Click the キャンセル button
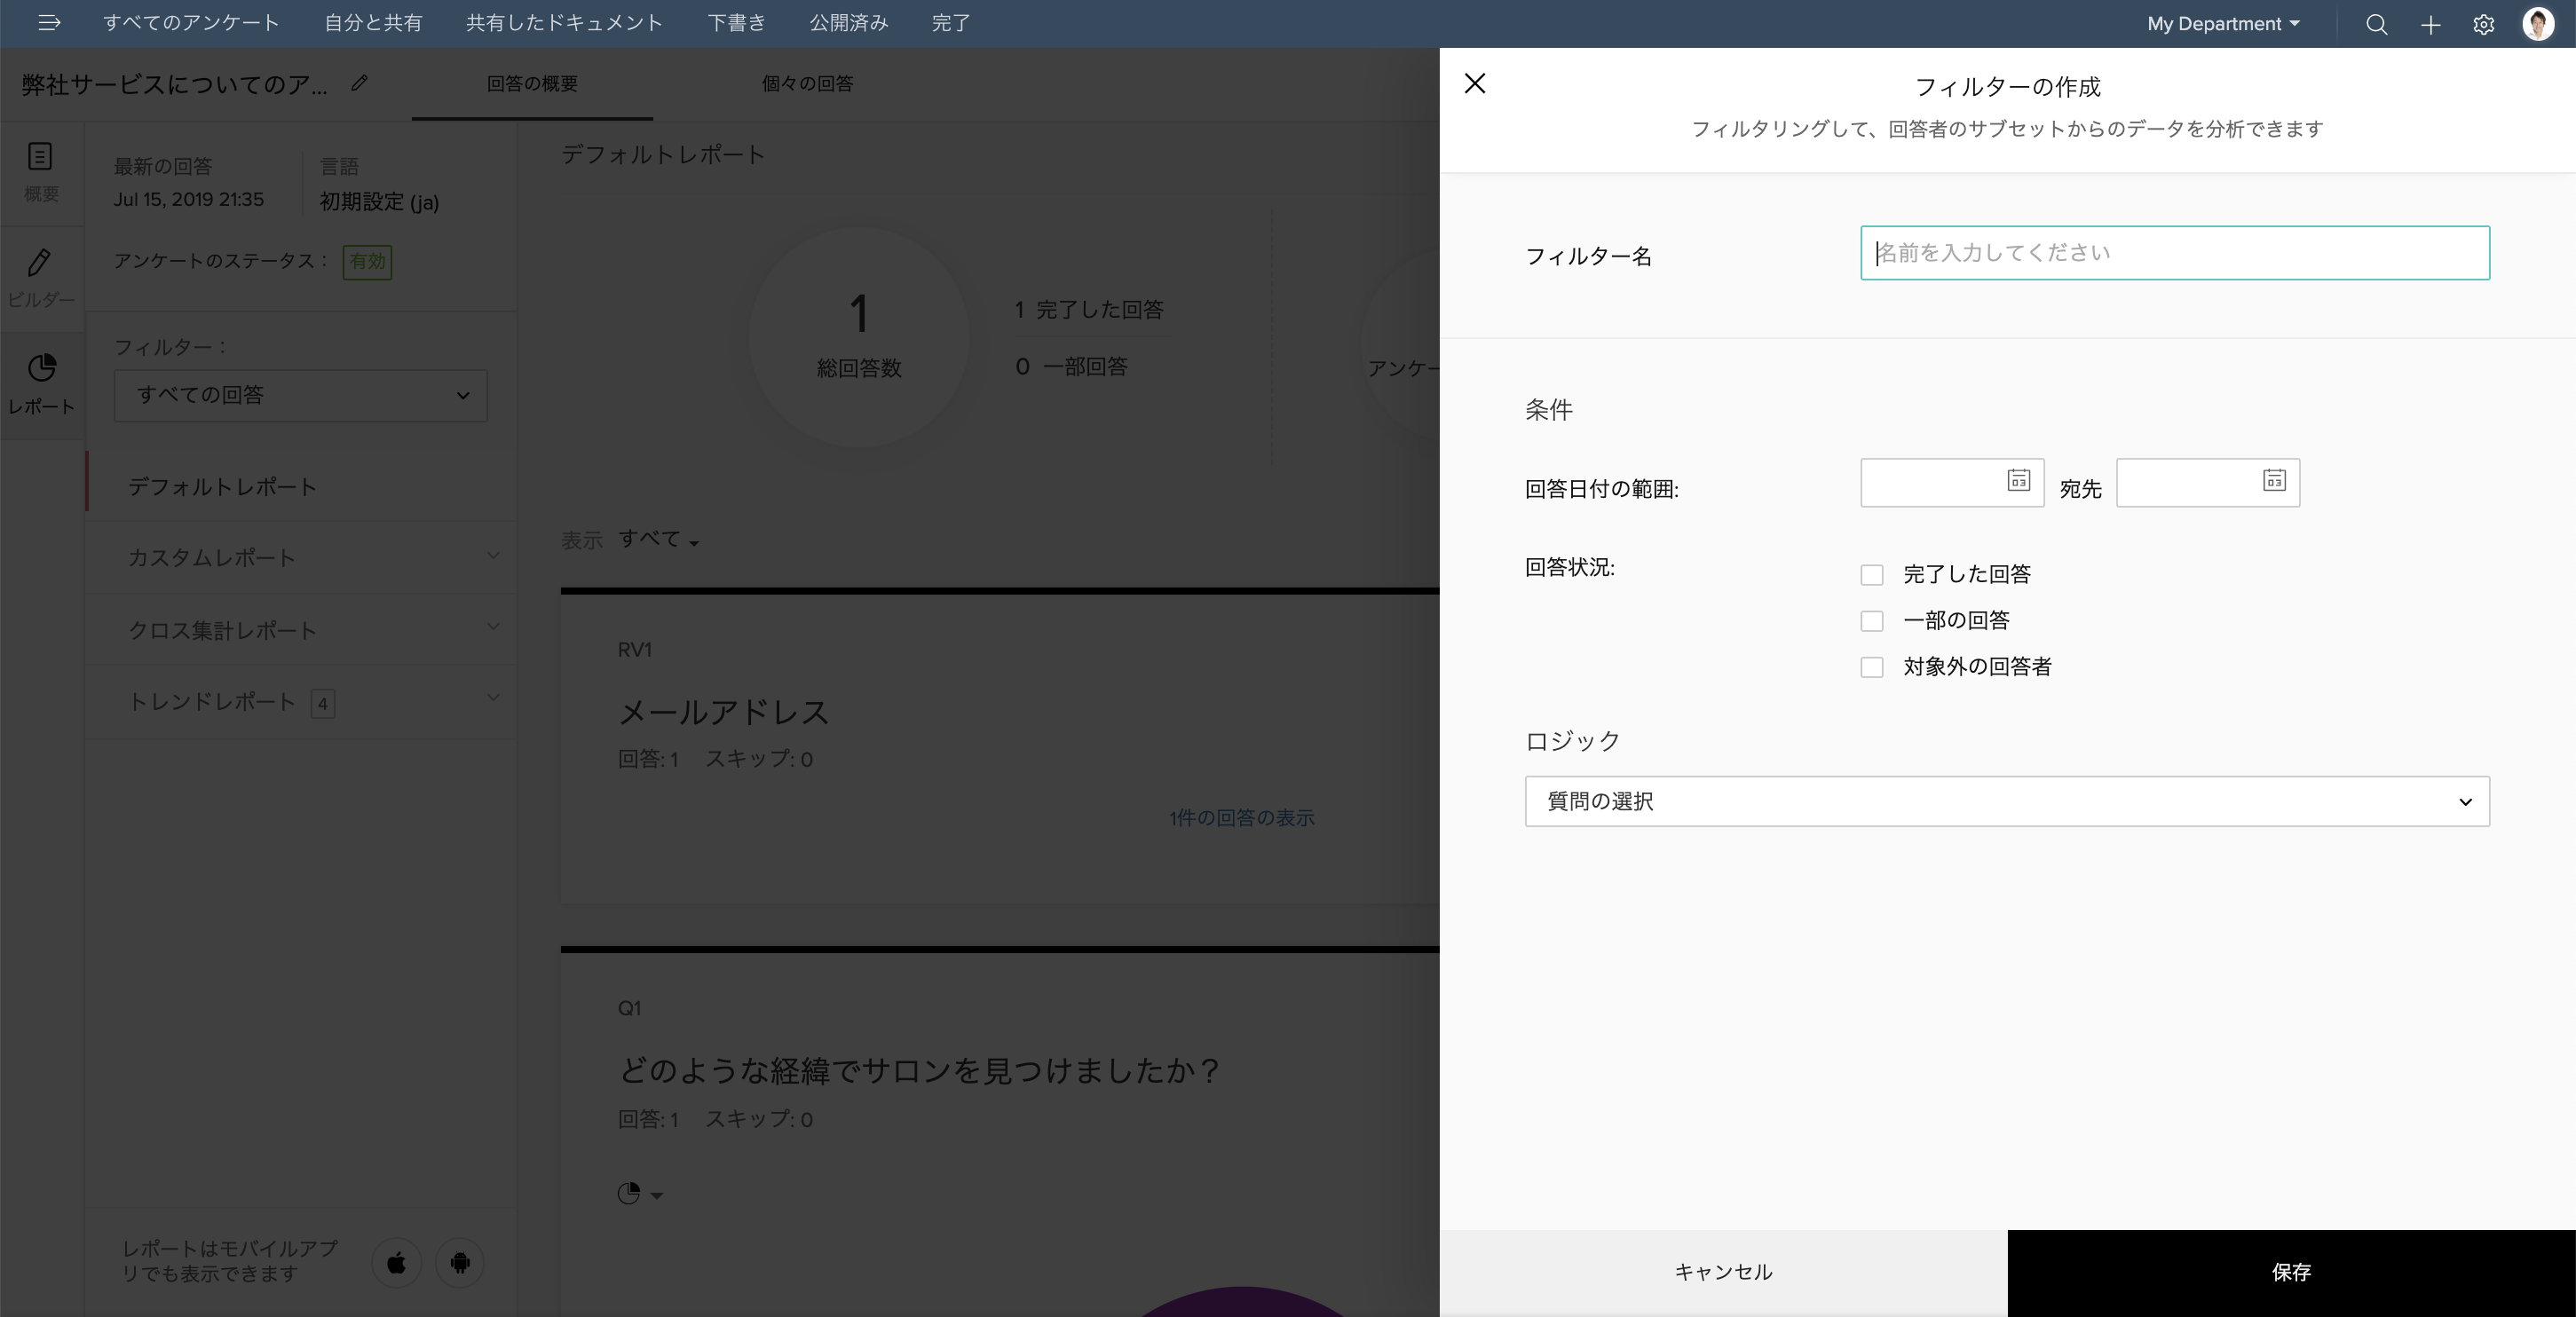 click(1723, 1272)
